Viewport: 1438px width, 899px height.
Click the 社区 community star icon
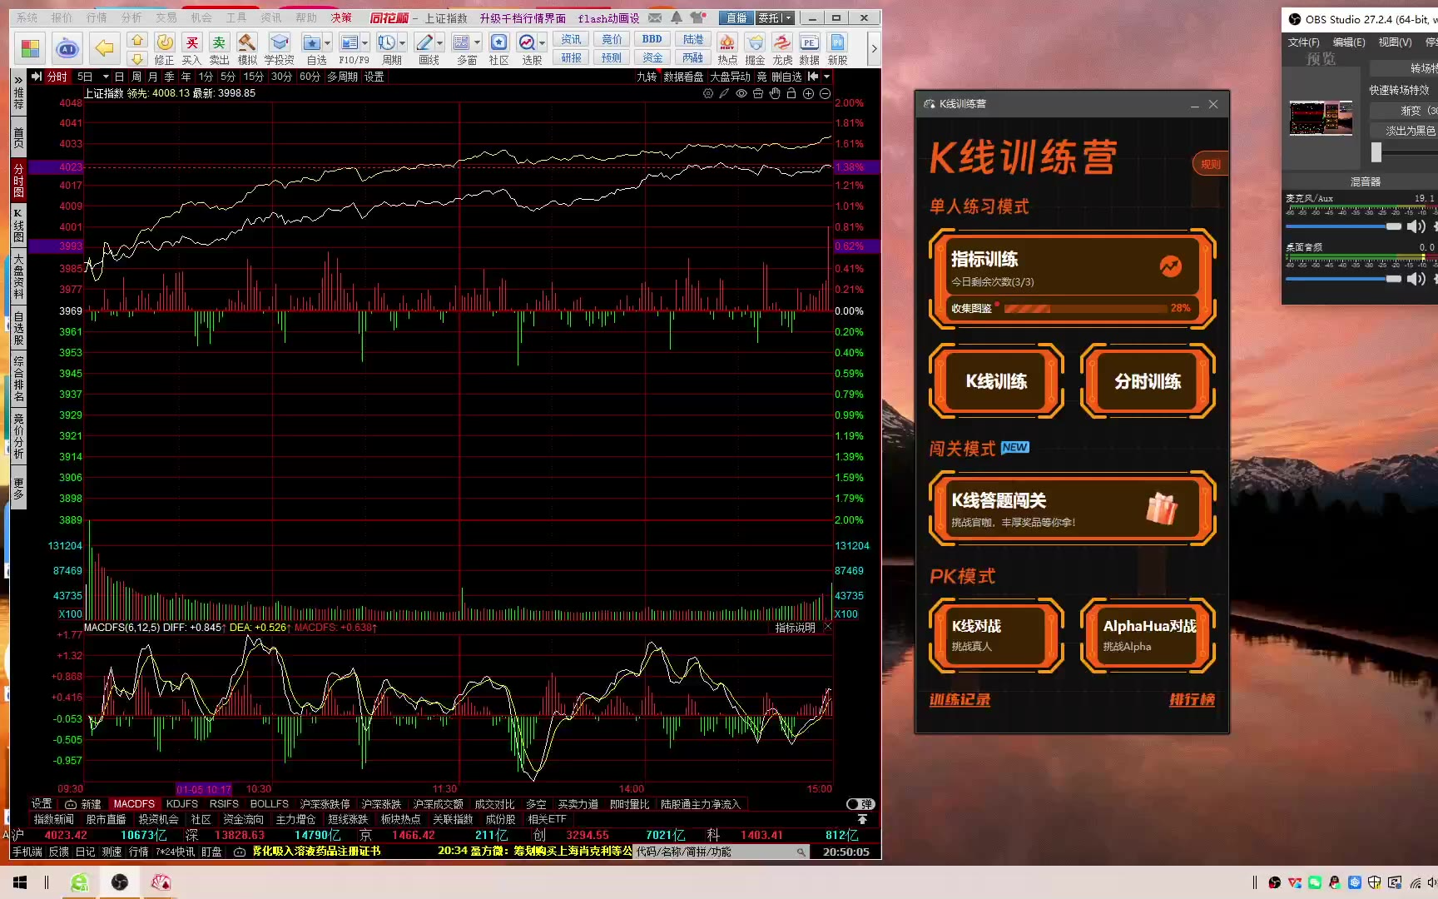(x=498, y=43)
